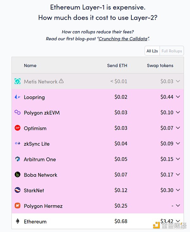Expand the StarkNet row chevron
Viewport: 190px width, 232px height.
coord(178,190)
